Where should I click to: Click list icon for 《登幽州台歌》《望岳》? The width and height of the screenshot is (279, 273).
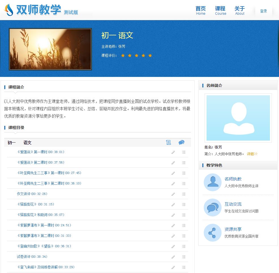[184, 246]
